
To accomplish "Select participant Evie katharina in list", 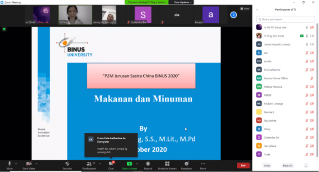I will click(x=285, y=70).
